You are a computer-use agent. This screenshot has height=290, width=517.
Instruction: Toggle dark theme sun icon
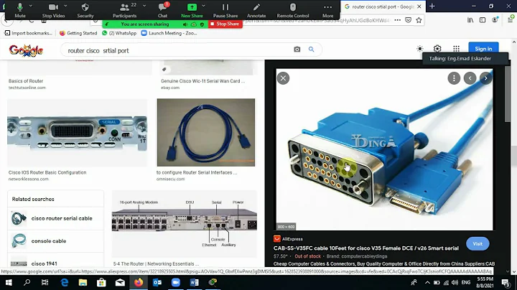coord(420,49)
